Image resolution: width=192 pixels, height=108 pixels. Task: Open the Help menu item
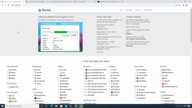tap(121, 10)
